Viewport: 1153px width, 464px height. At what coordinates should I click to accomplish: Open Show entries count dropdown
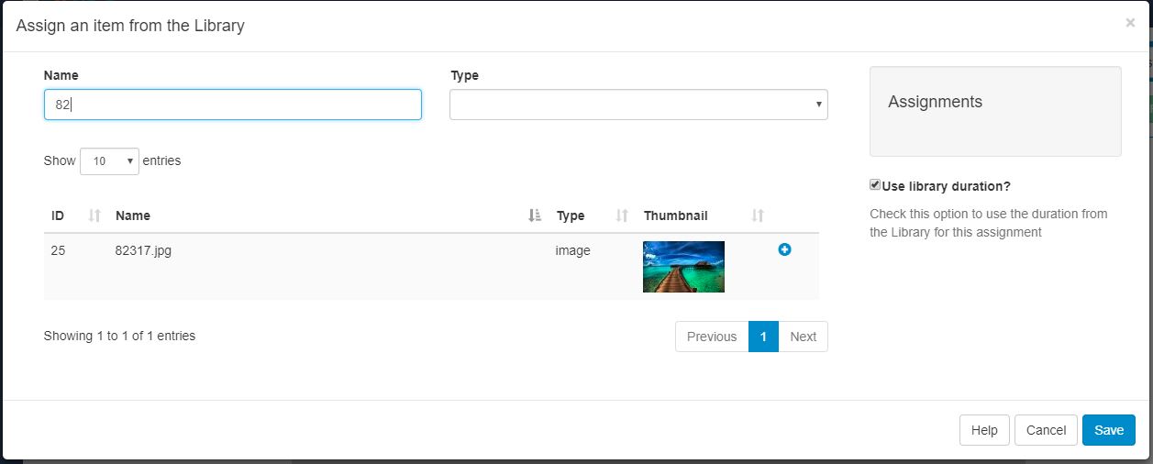coord(109,161)
